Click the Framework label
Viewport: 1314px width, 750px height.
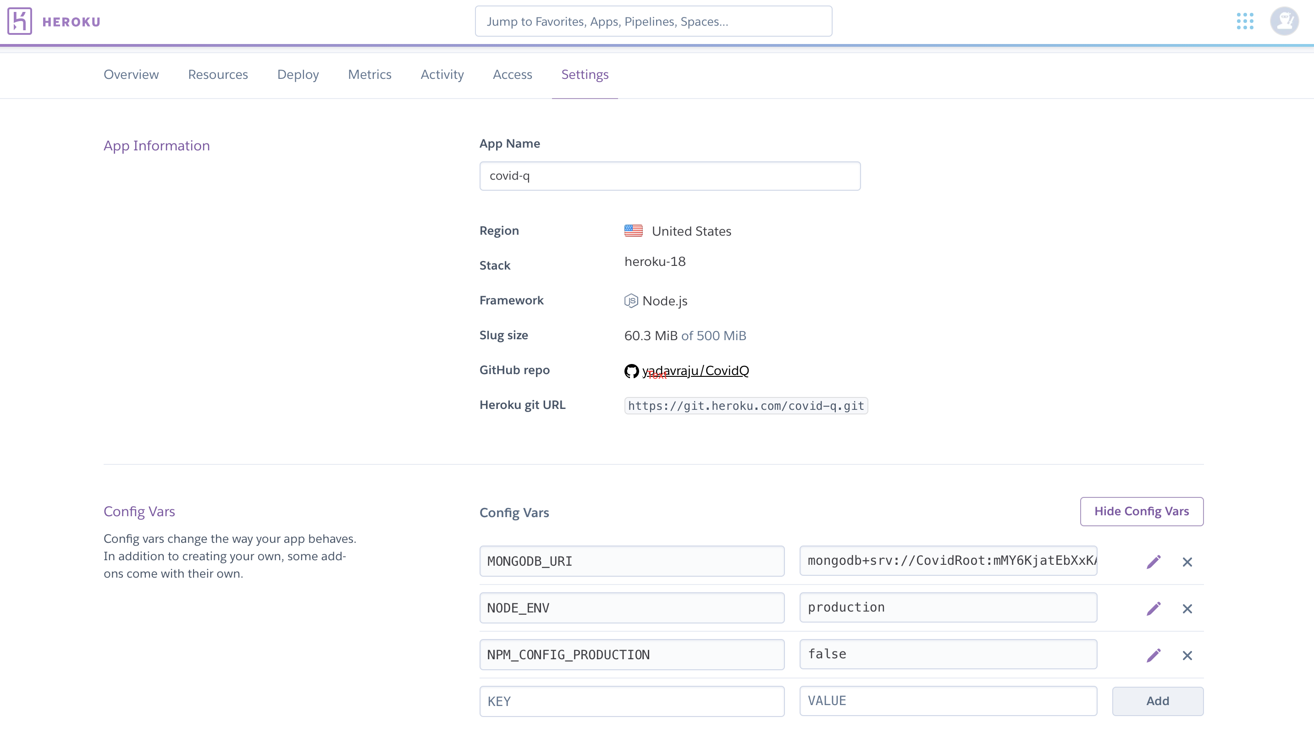[x=512, y=300]
